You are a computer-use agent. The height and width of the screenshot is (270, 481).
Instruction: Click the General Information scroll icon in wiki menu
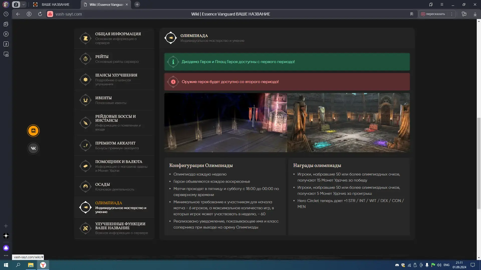click(85, 38)
